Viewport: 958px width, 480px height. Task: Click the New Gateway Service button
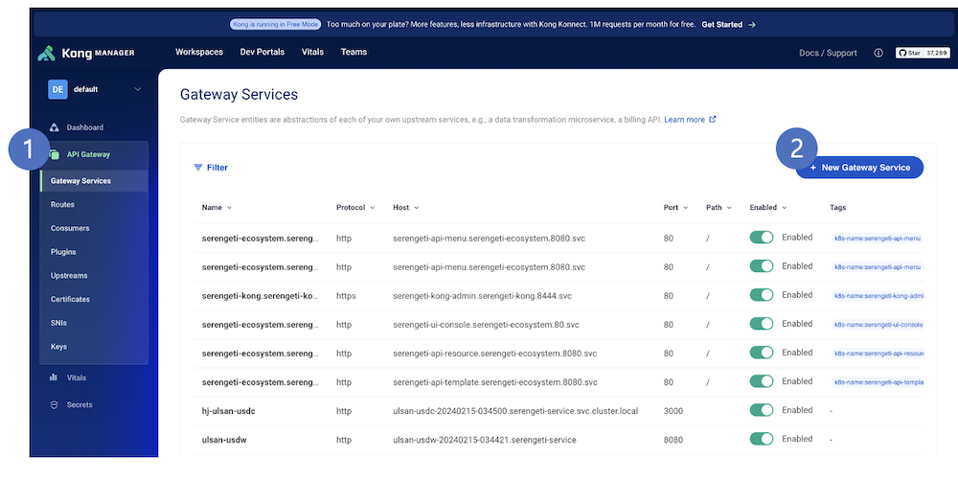tap(859, 168)
